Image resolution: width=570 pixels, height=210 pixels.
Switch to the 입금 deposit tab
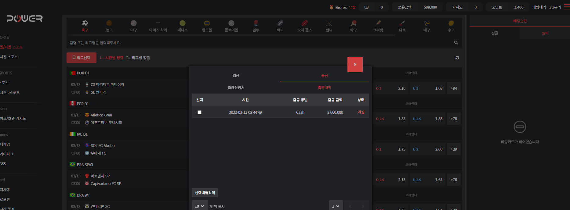point(236,76)
